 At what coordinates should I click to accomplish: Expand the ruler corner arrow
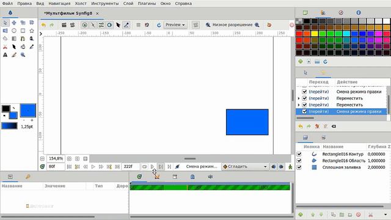[41, 34]
